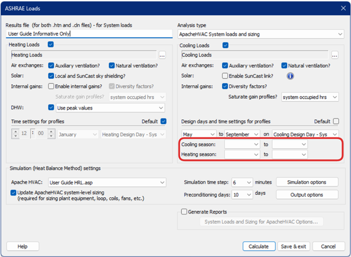Enable internal gains for heating loads
The height and width of the screenshot is (257, 351).
(51, 86)
